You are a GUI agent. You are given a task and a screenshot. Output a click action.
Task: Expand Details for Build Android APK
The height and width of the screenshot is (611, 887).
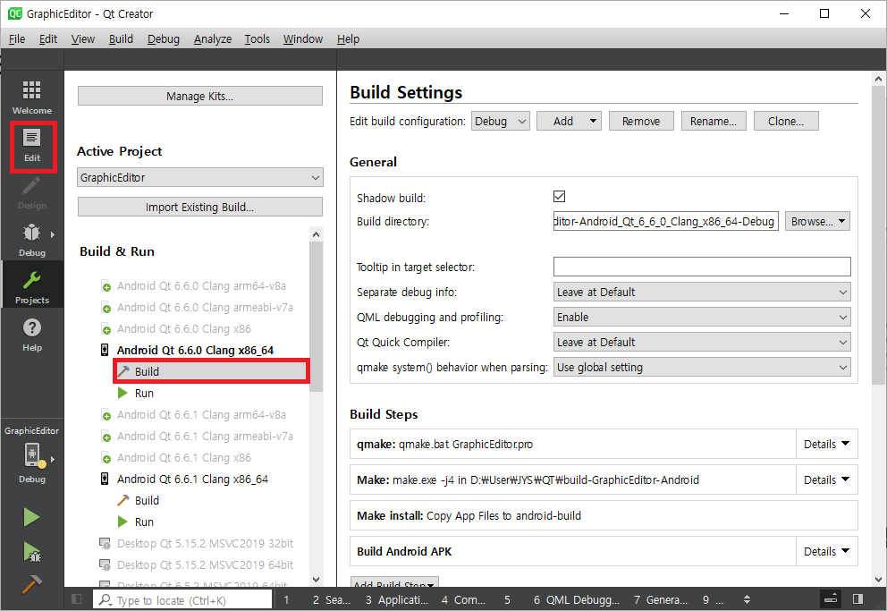[x=826, y=552]
